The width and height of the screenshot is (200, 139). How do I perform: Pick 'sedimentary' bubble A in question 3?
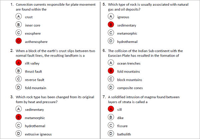pyautogui.click(x=19, y=109)
